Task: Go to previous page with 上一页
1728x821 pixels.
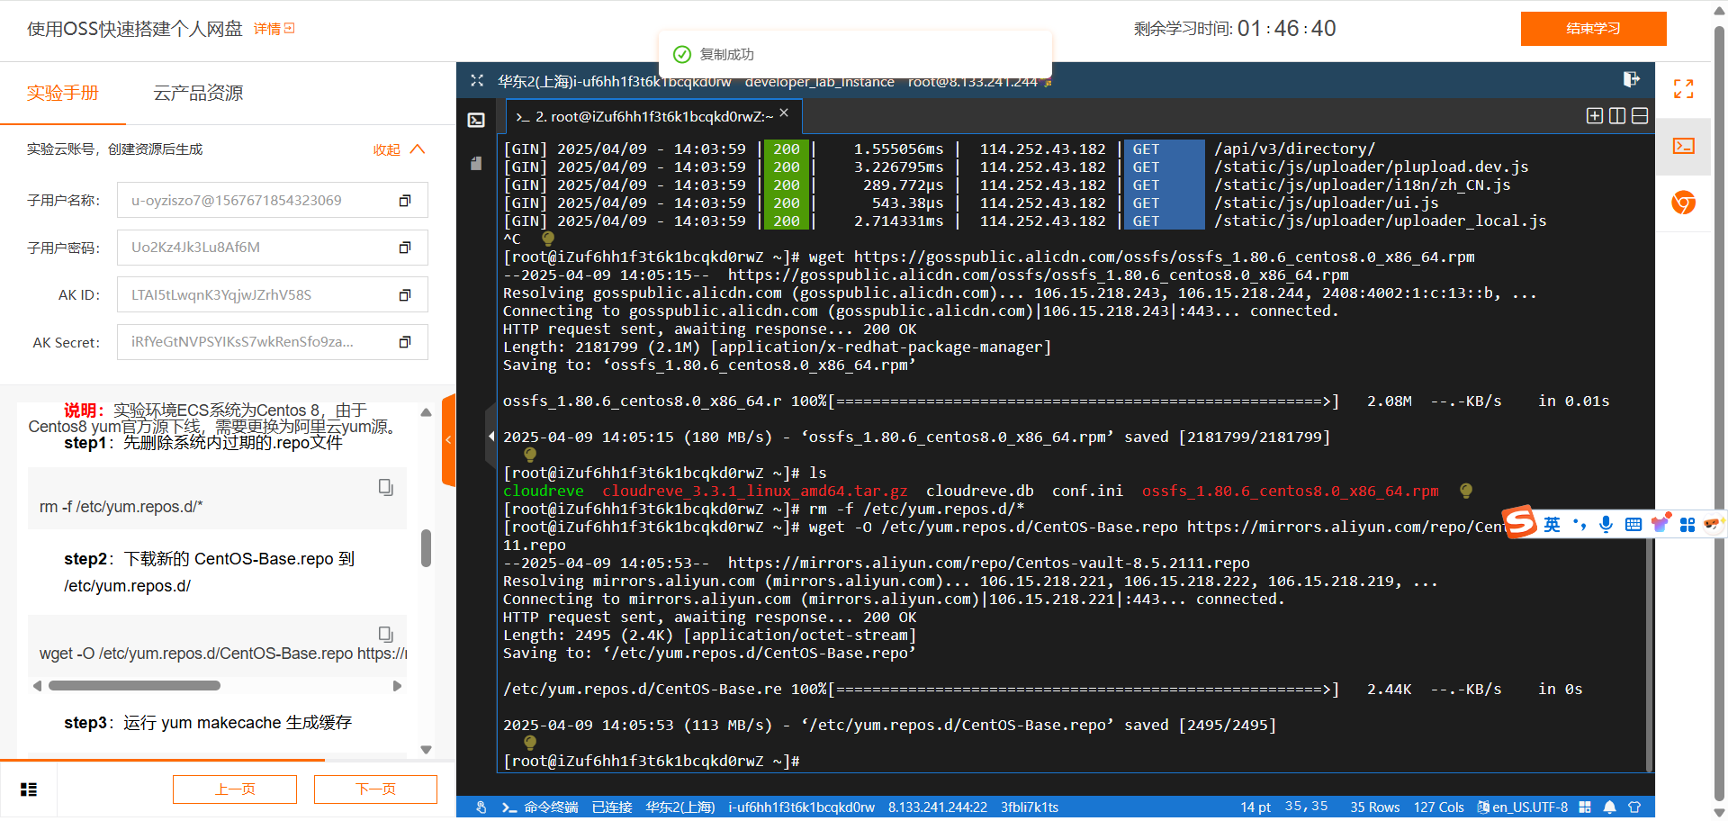Action: point(235,789)
